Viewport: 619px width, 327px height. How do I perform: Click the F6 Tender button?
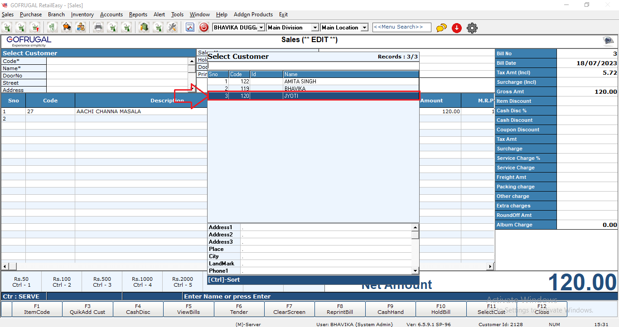(x=239, y=309)
